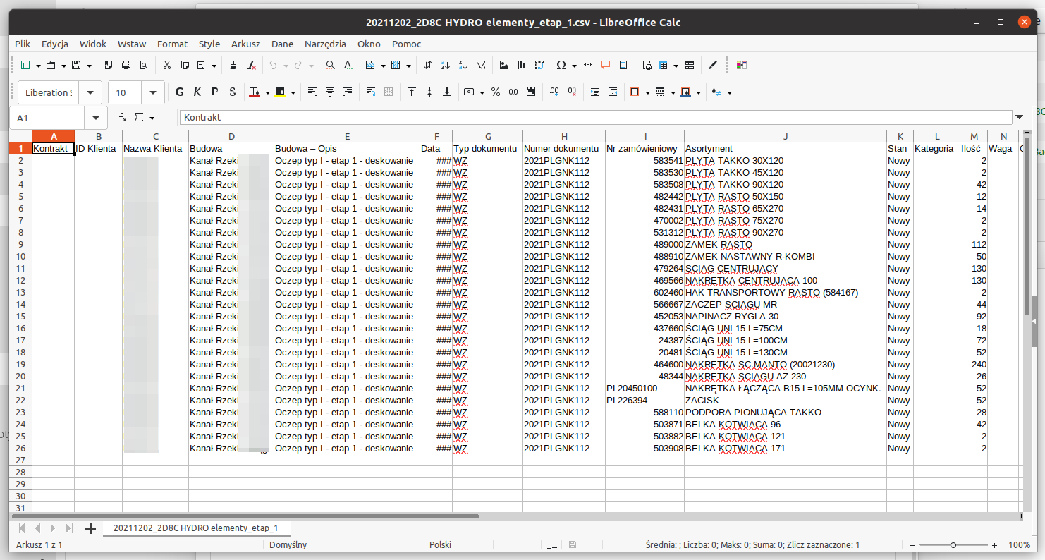The image size is (1045, 560).
Task: Click the add new sheet plus button
Action: click(x=90, y=528)
